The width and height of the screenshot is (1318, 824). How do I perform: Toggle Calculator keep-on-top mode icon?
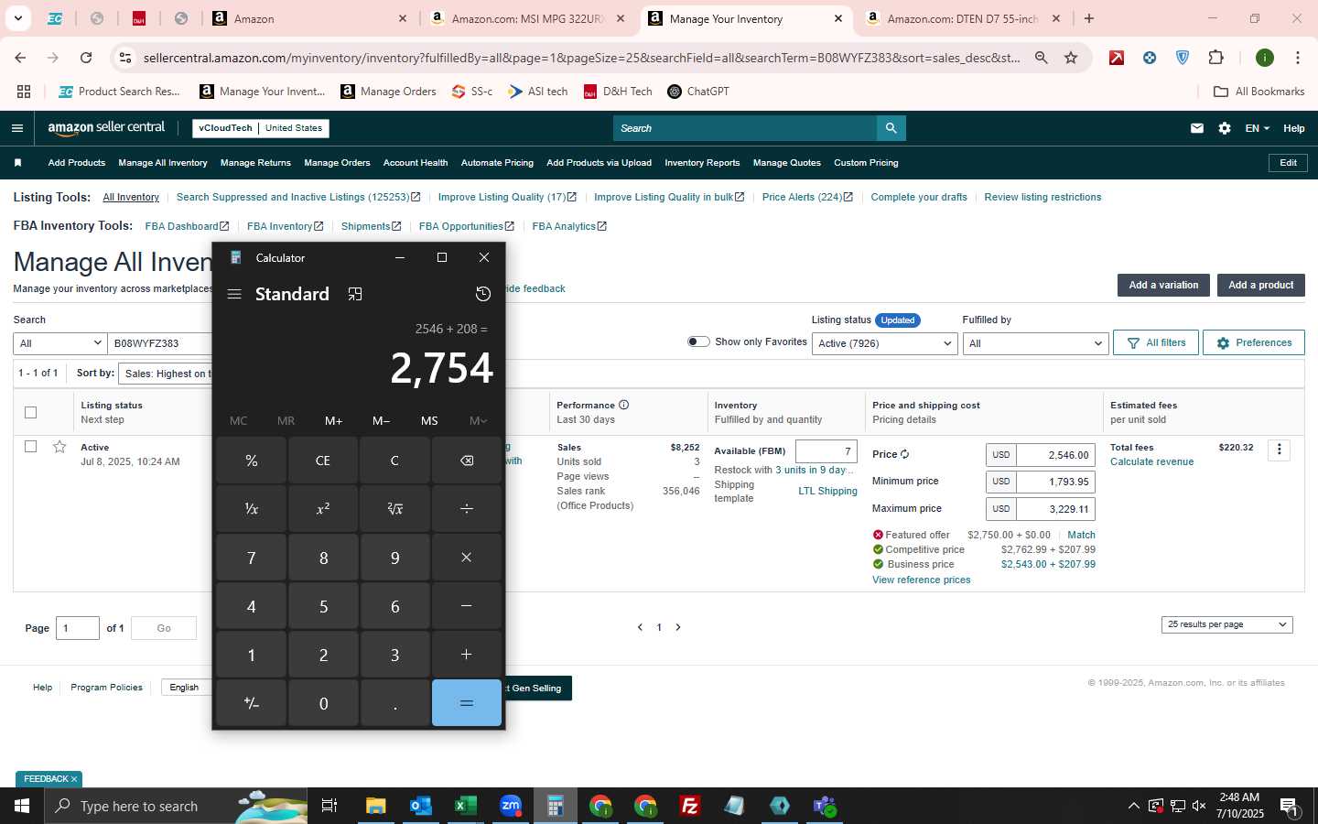(x=355, y=294)
